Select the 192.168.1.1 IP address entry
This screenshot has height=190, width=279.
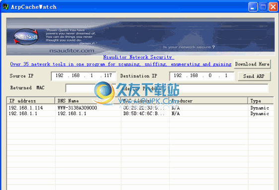pos(23,114)
